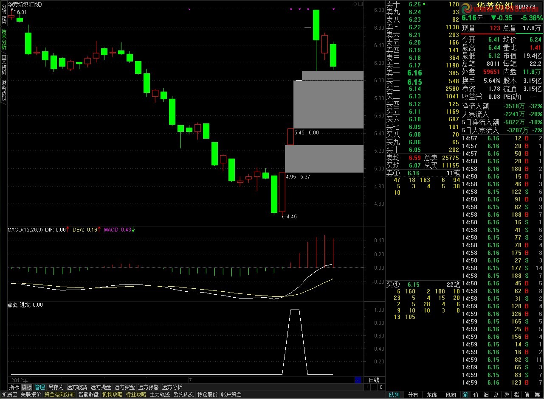This screenshot has width=544, height=399.
Task: Open the 关联报价 tab
Action: click(x=31, y=395)
